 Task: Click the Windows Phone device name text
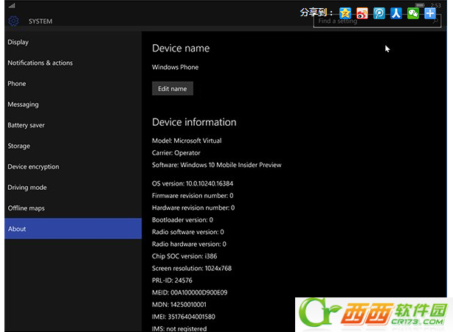point(176,67)
